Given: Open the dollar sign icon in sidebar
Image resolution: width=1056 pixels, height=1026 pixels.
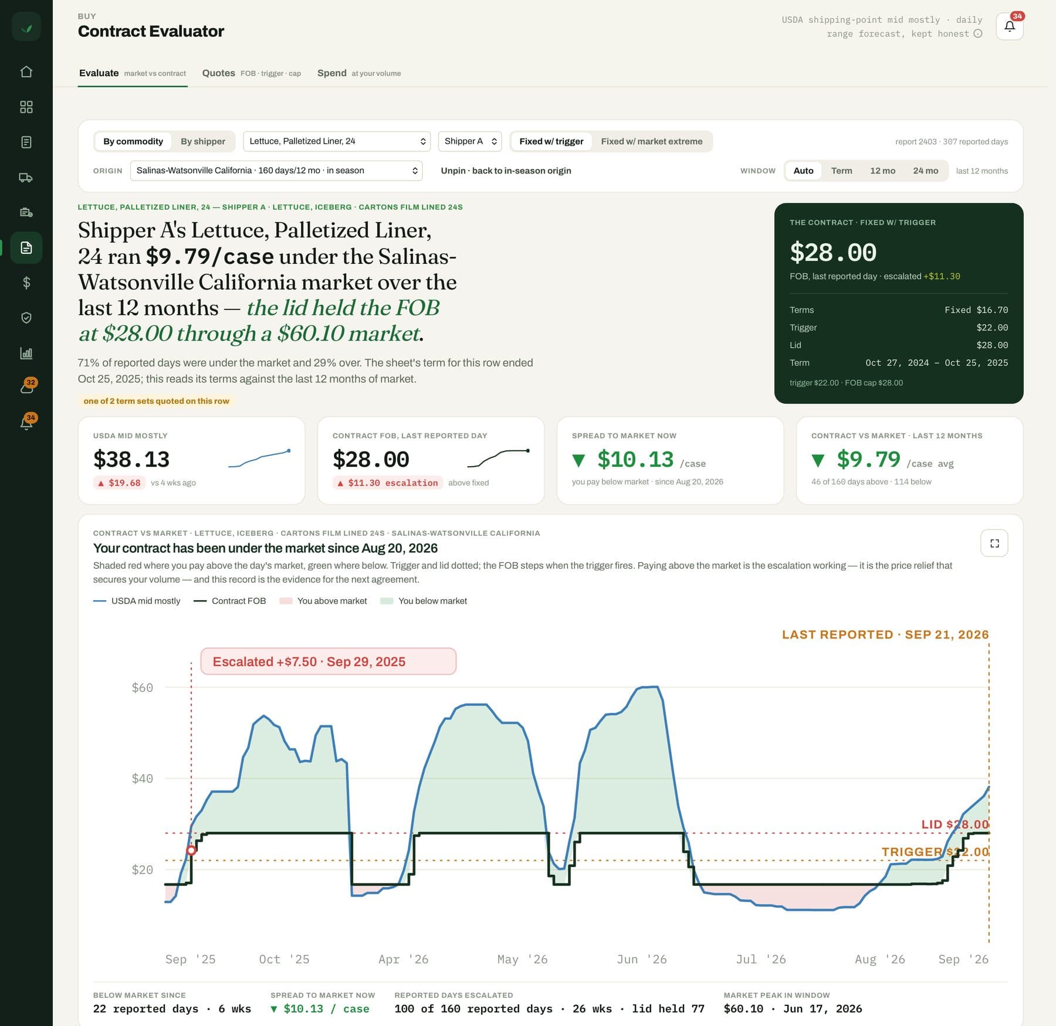Looking at the screenshot, I should pos(26,283).
